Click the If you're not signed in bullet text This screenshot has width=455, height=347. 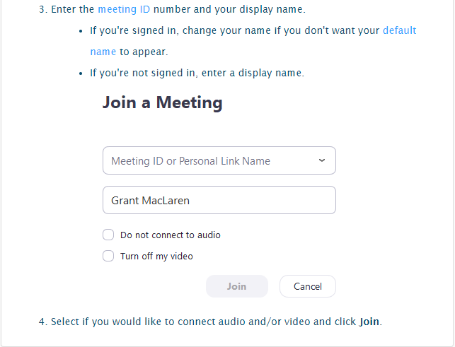pos(197,73)
